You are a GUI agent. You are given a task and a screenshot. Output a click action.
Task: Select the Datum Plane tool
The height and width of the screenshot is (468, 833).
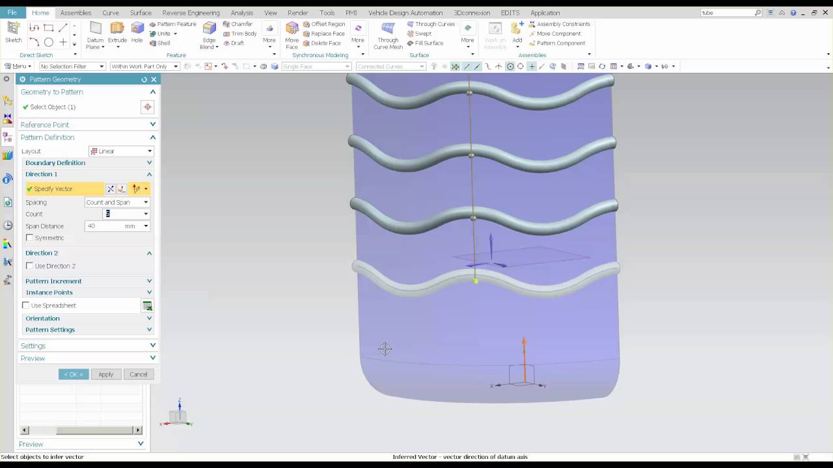(x=95, y=35)
